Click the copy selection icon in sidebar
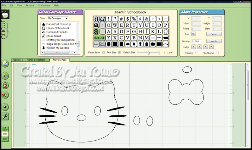Image resolution: width=252 pixels, height=150 pixels. pyautogui.click(x=5, y=76)
